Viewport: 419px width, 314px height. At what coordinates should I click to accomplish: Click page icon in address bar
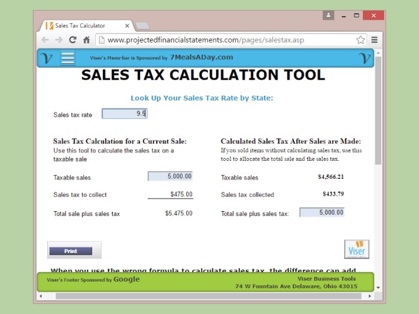tap(102, 40)
